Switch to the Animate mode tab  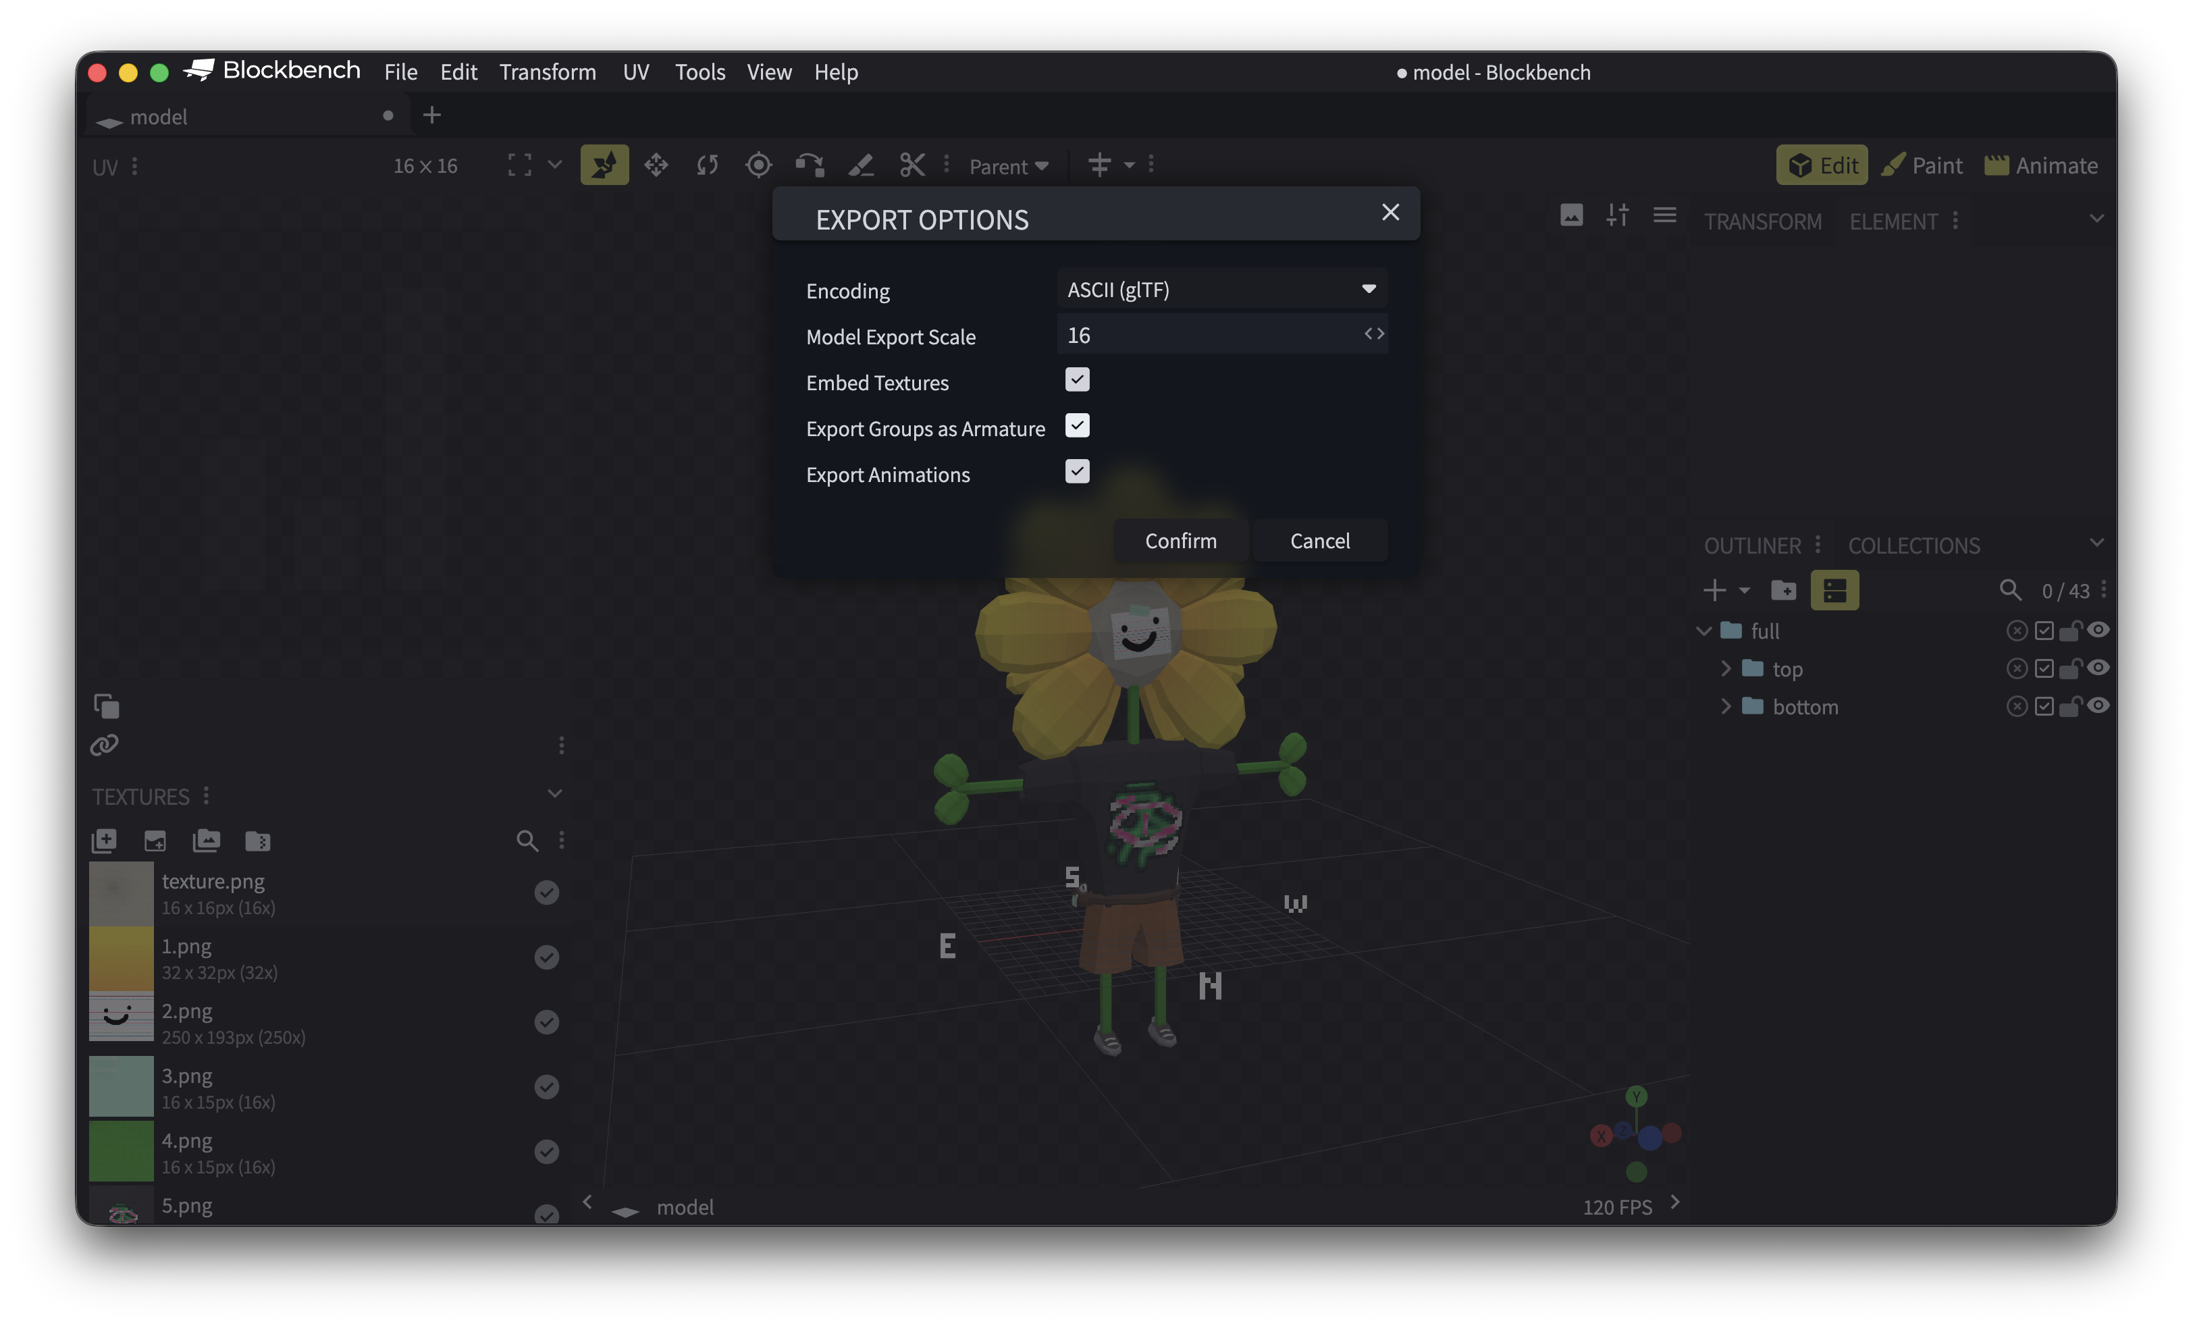2041,165
